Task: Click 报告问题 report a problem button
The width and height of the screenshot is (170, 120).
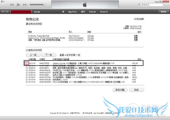Action: coord(120,90)
